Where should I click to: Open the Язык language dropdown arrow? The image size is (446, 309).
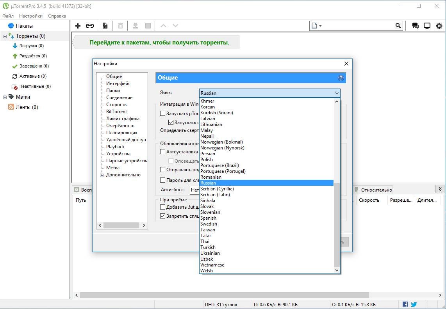(337, 93)
